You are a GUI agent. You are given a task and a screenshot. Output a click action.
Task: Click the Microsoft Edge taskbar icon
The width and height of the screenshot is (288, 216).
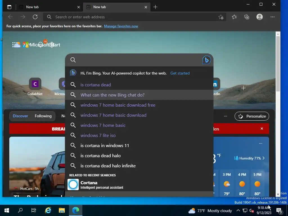click(75, 210)
